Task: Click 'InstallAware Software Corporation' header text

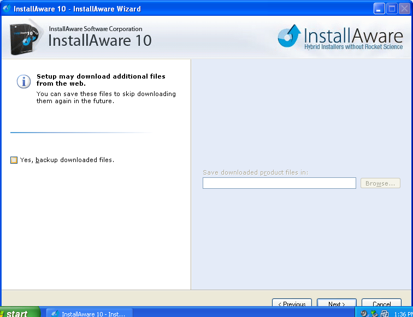Action: coord(96,29)
